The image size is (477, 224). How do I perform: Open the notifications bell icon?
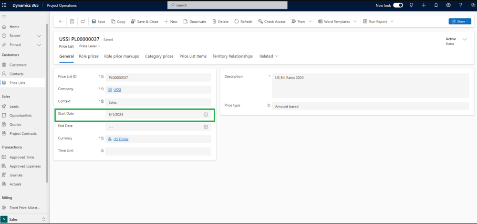436,5
